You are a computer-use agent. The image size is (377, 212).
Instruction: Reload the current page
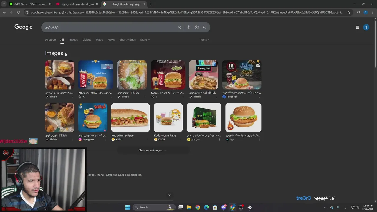(18, 12)
